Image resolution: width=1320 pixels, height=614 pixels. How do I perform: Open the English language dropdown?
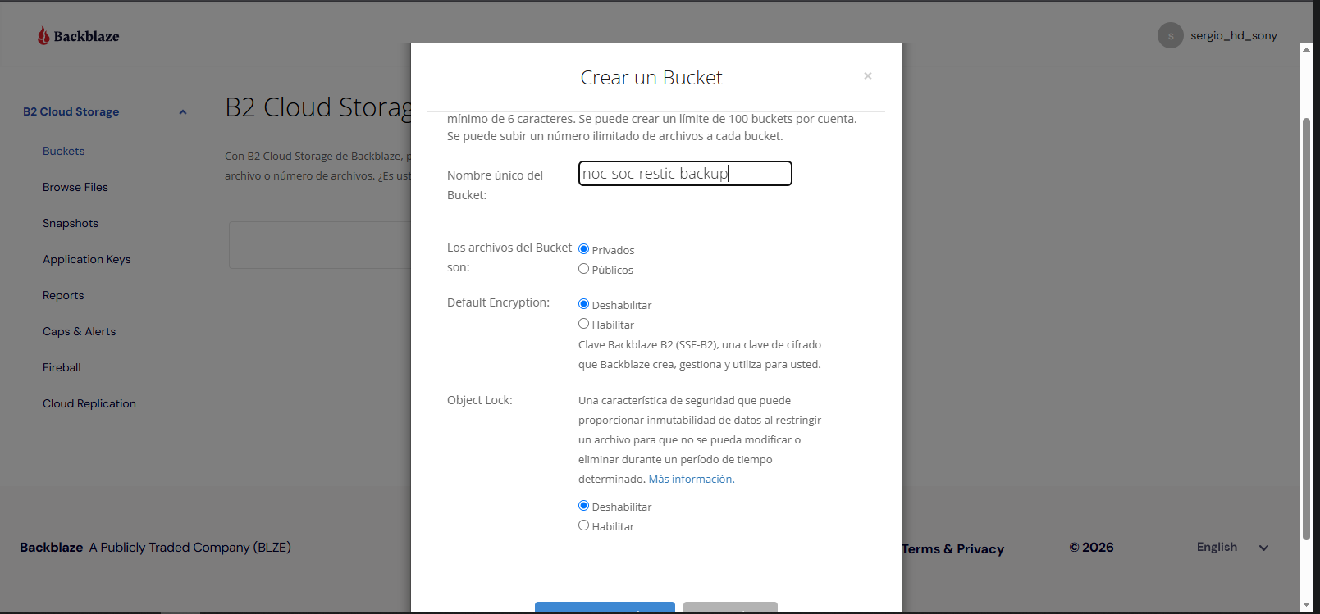coord(1232,548)
